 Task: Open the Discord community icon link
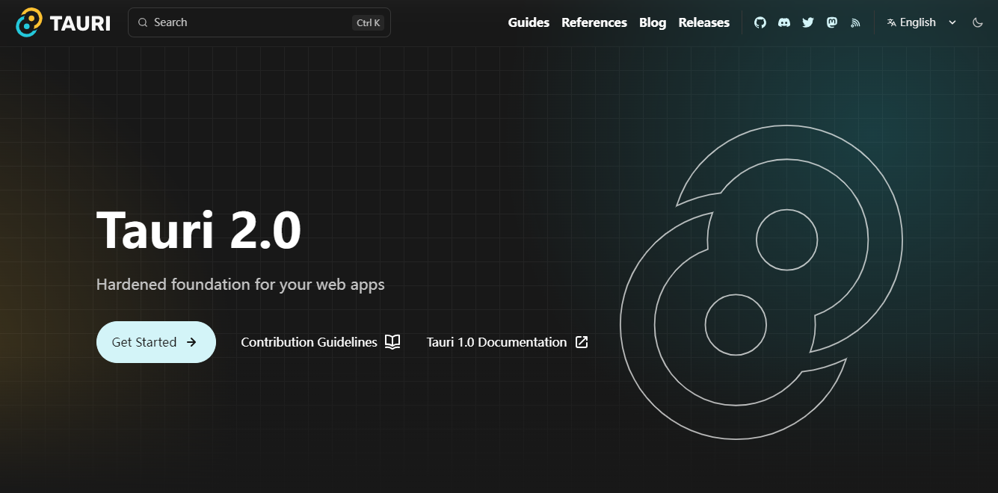[x=784, y=22]
